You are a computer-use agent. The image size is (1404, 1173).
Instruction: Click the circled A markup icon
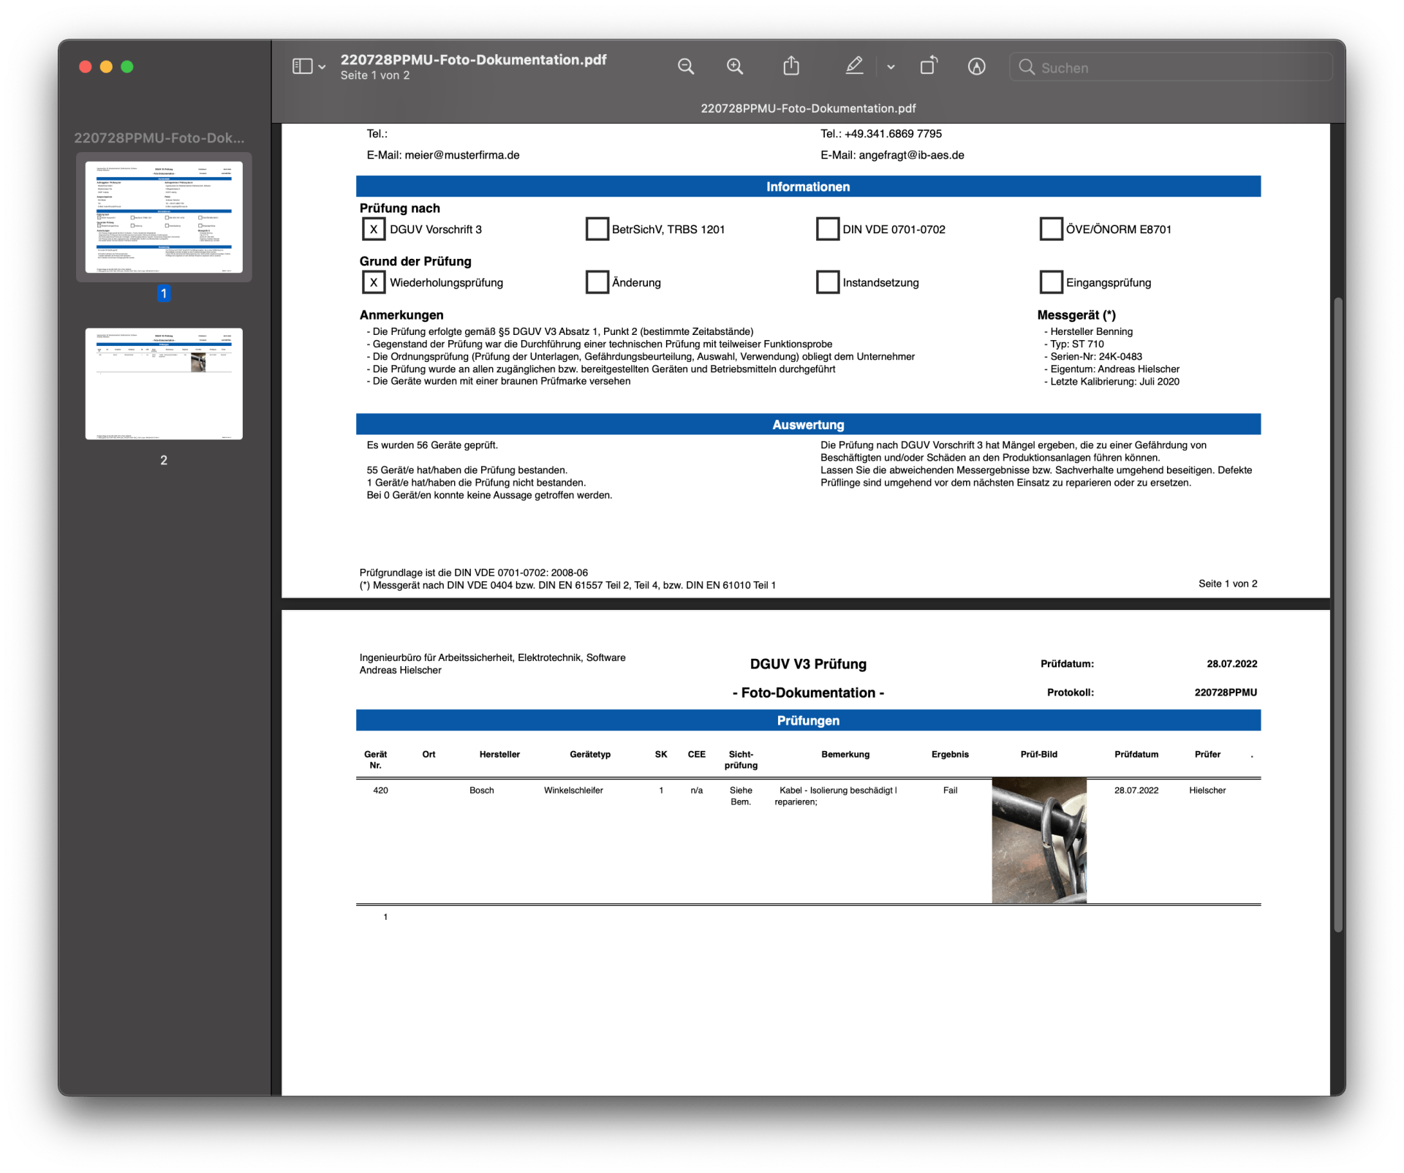coord(976,67)
